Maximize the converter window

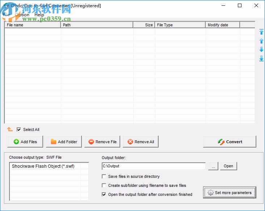(240, 5)
